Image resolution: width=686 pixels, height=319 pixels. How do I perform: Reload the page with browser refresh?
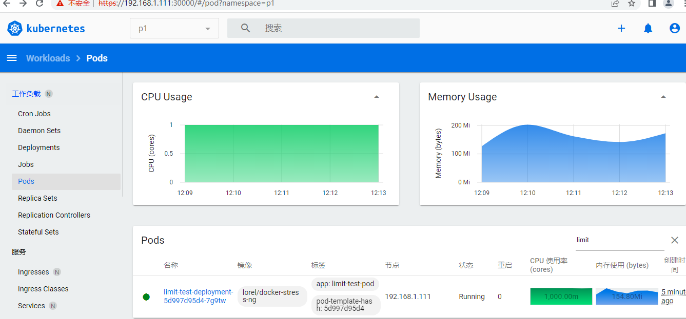tap(40, 4)
